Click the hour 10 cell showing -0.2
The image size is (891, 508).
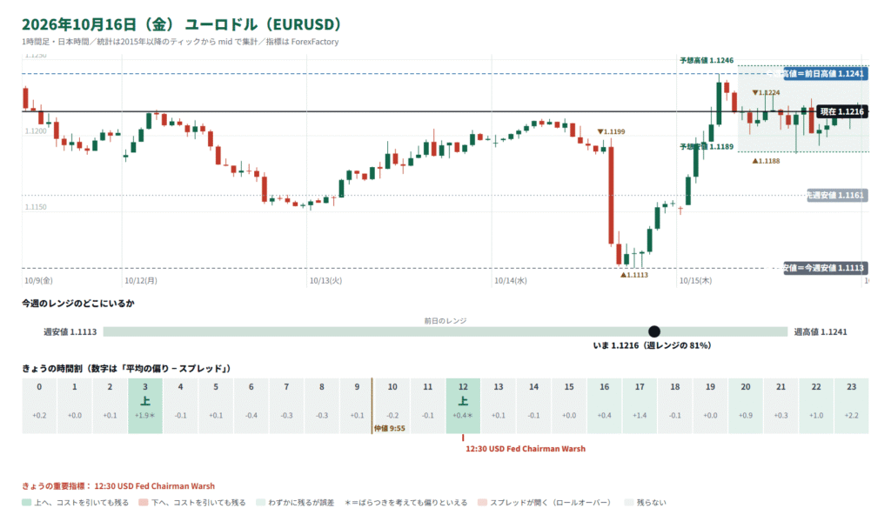392,405
